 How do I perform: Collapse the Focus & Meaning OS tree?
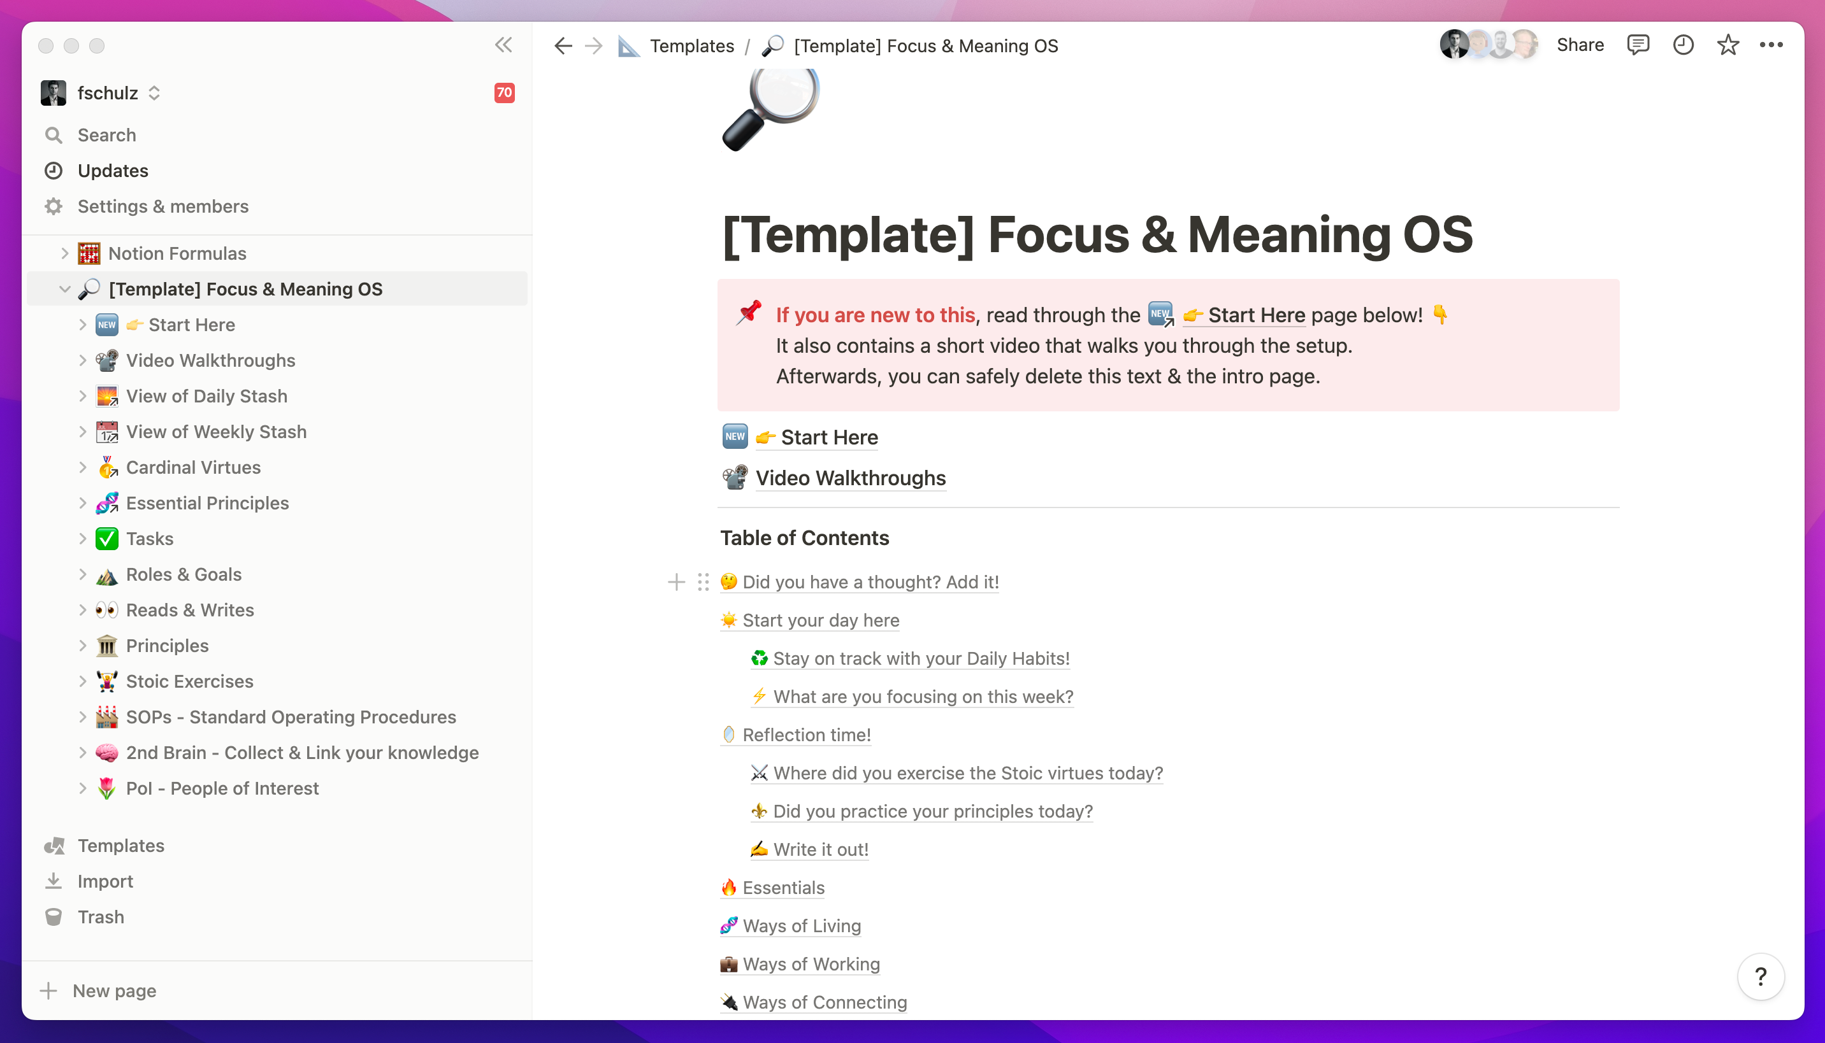tap(64, 288)
